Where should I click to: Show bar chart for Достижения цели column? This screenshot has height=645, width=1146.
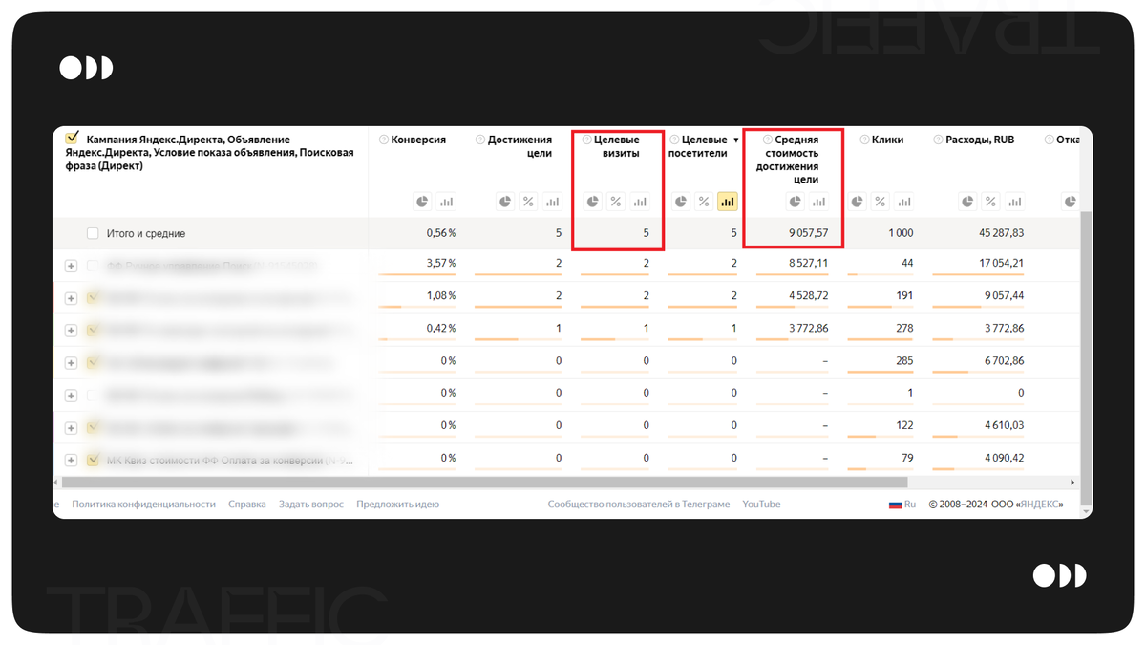tap(552, 202)
